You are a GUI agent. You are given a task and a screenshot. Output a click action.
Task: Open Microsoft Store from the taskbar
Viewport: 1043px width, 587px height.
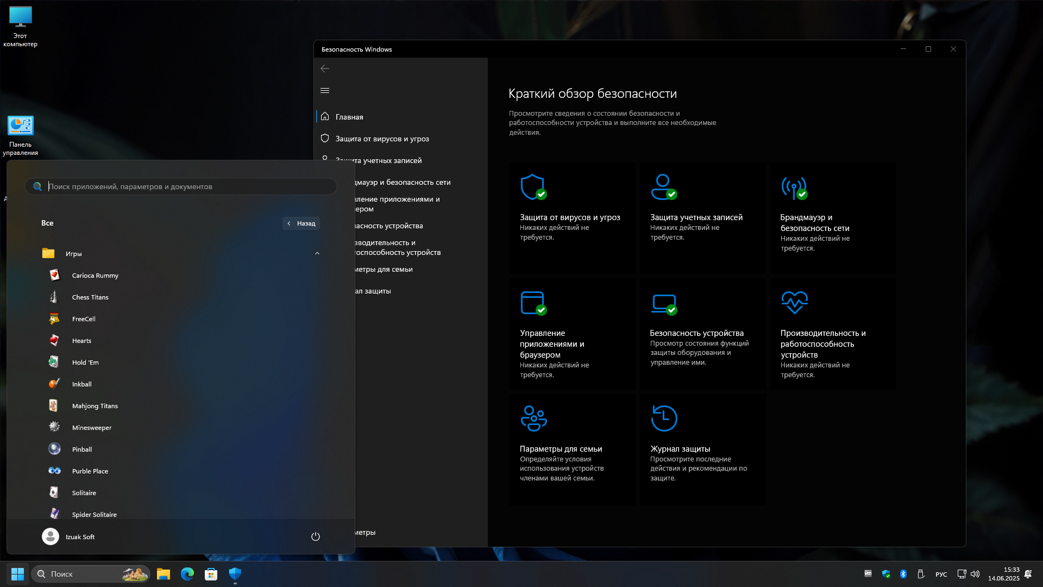pos(211,574)
